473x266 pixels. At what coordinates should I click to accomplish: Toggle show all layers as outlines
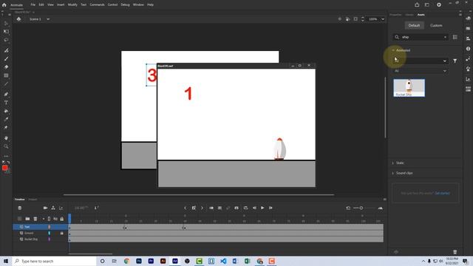point(49,219)
